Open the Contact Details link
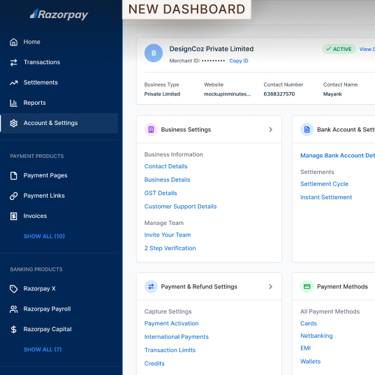Screen dimensions: 375x375 pyautogui.click(x=166, y=166)
